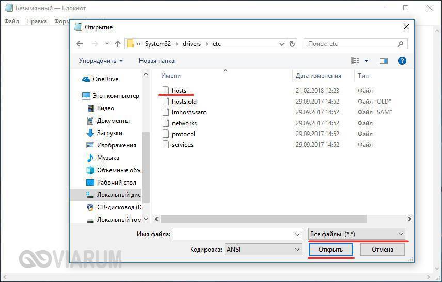Sort by the Тип column header
The image size is (442, 282).
[363, 76]
